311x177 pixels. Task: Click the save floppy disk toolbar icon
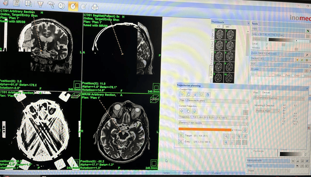tap(17, 3)
